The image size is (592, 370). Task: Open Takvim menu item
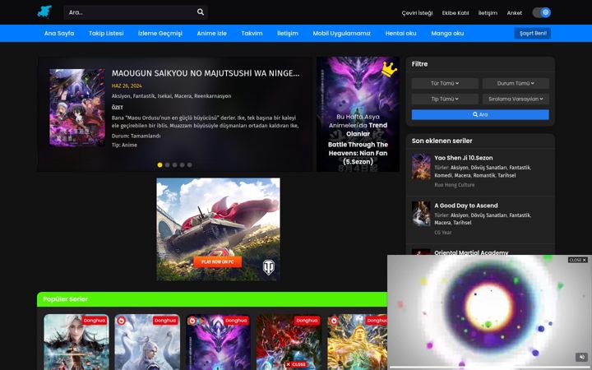(252, 33)
